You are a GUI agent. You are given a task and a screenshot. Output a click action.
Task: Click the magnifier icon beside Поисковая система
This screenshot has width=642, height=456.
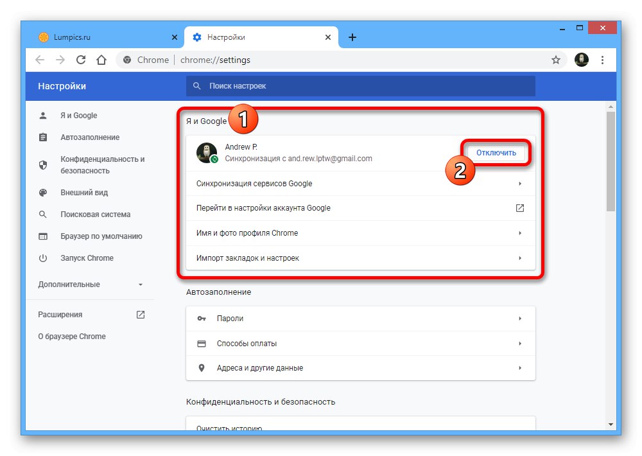pyautogui.click(x=43, y=215)
